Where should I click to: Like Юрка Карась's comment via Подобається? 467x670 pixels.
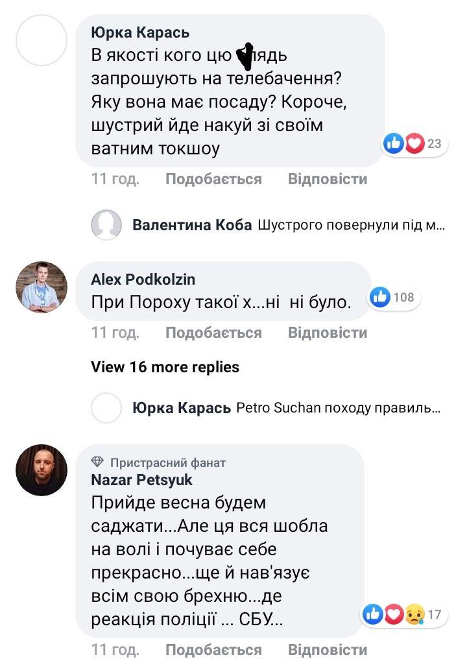click(x=213, y=179)
